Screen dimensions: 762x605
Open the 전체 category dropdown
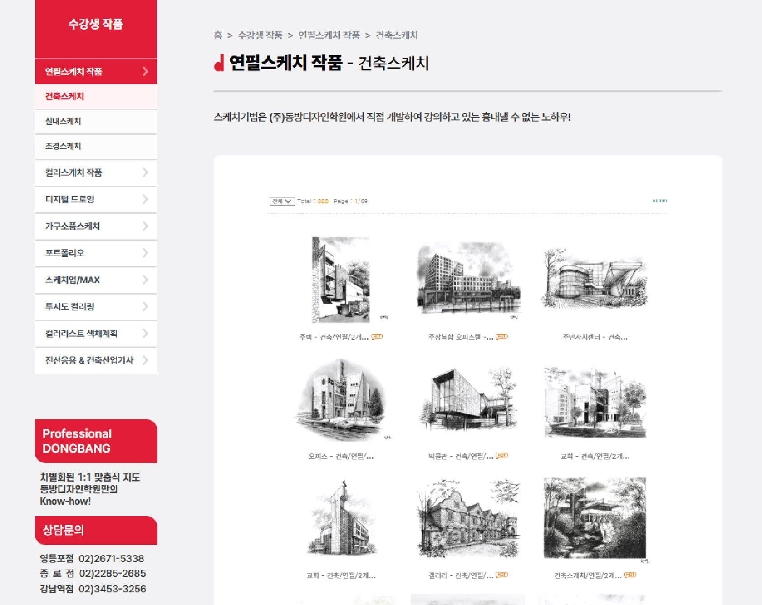click(x=282, y=201)
